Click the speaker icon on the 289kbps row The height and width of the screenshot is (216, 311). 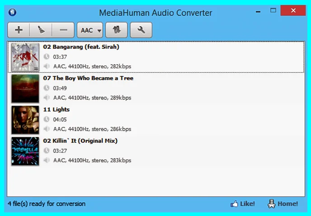47,98
